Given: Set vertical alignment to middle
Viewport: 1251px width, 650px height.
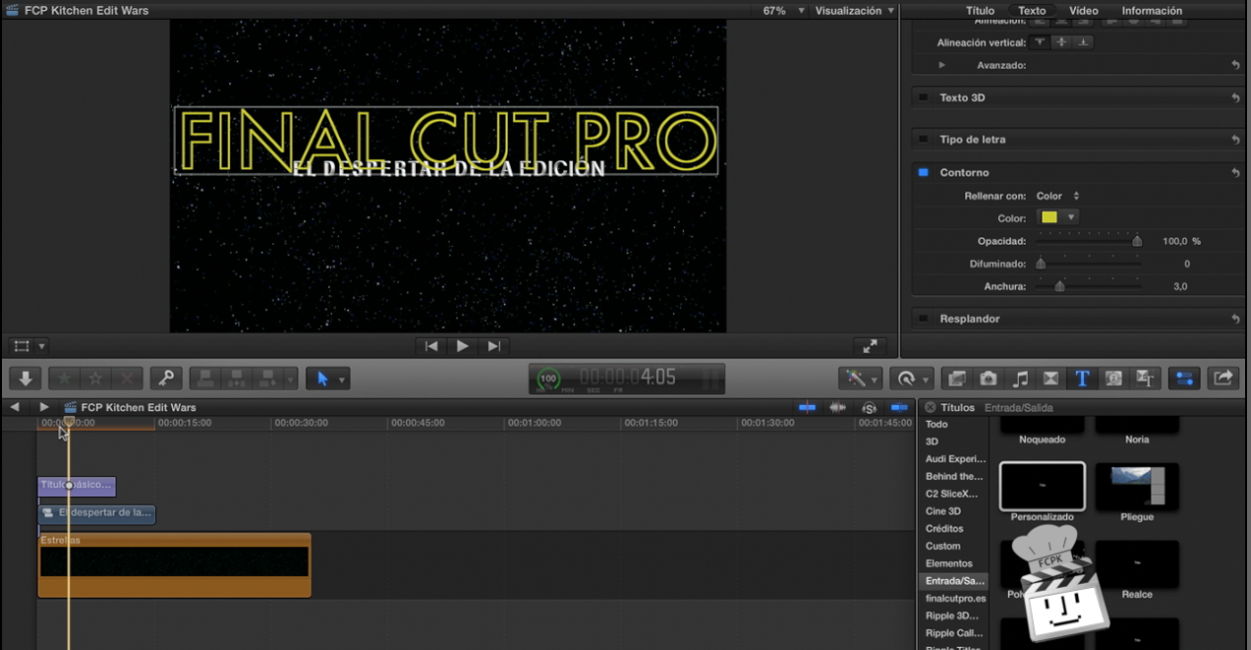Looking at the screenshot, I should (x=1061, y=42).
